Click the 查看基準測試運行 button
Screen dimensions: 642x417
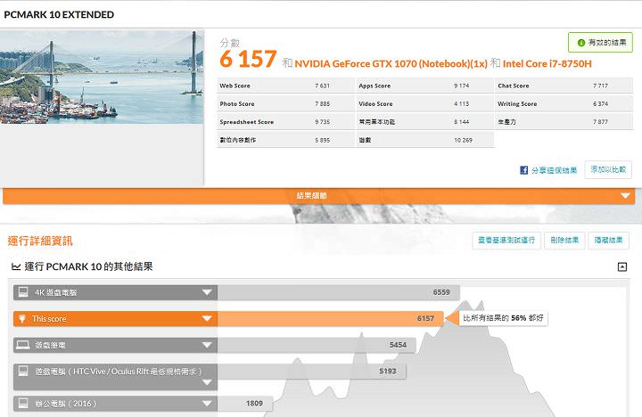coord(505,240)
